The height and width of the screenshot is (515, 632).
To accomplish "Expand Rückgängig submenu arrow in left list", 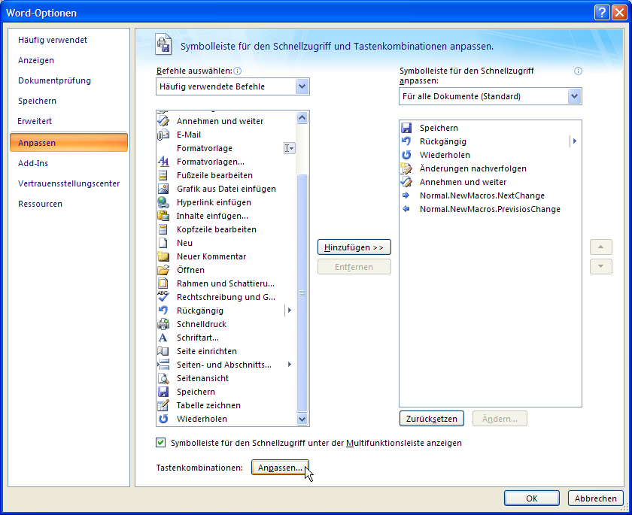I will tap(290, 311).
